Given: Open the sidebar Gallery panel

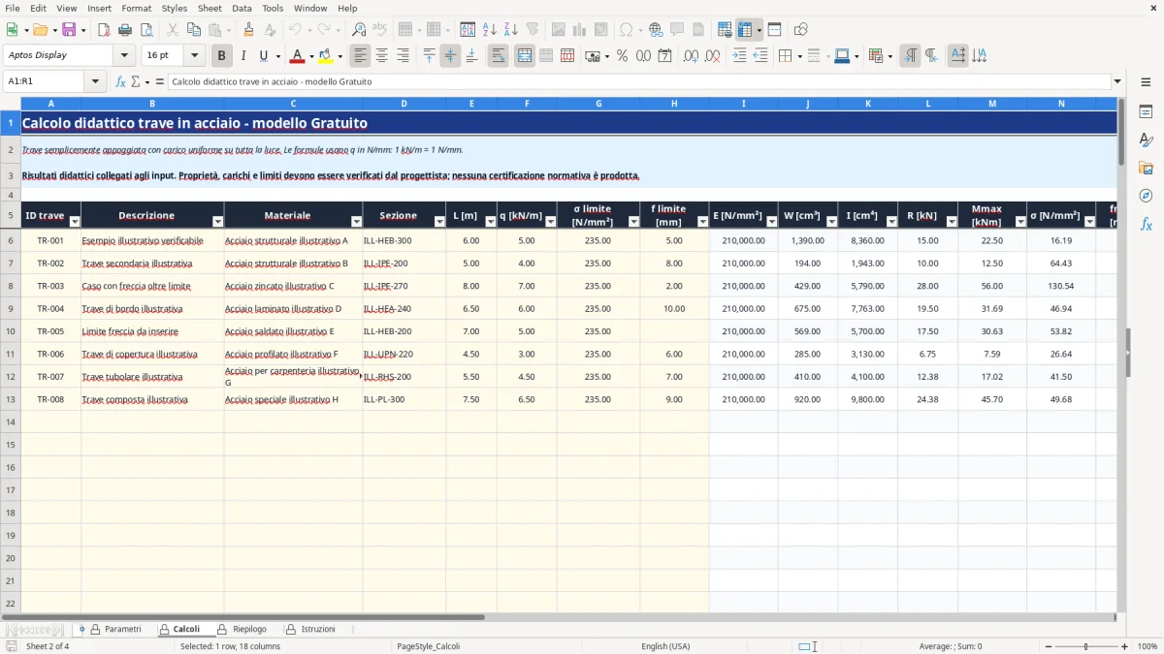Looking at the screenshot, I should (x=1146, y=168).
